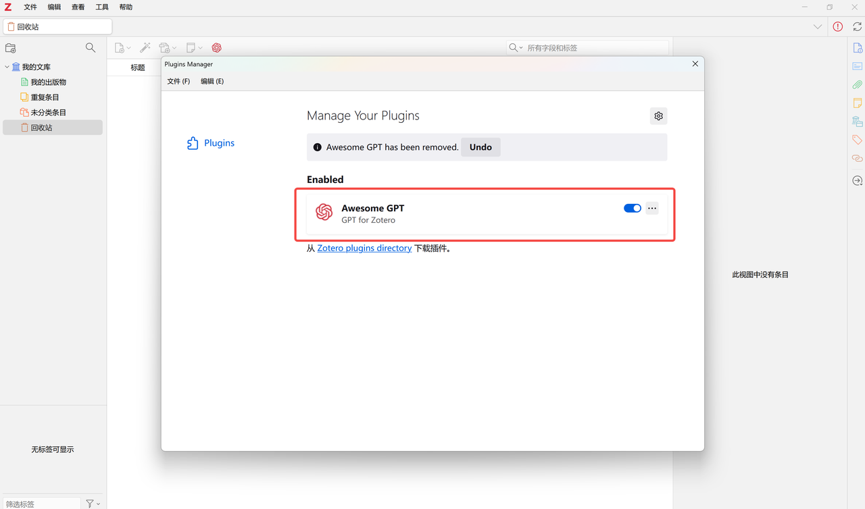The image size is (865, 509).
Task: Click the New Item document icon
Action: pyautogui.click(x=120, y=48)
